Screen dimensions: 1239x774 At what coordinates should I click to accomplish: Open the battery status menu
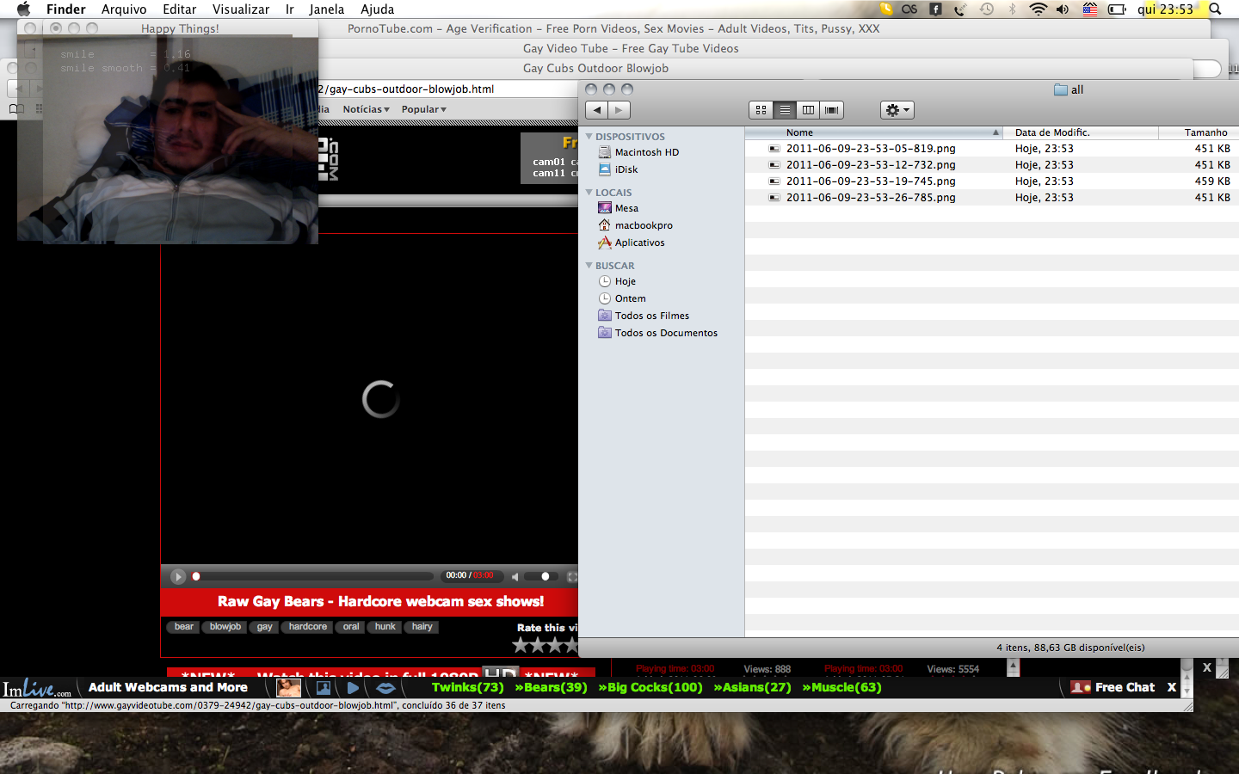click(1117, 9)
